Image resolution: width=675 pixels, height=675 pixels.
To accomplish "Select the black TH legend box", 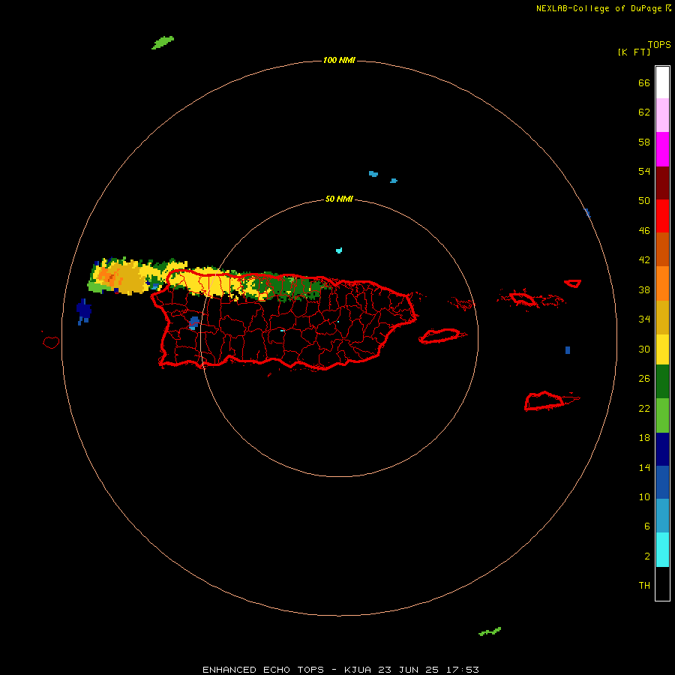I will pos(662,583).
